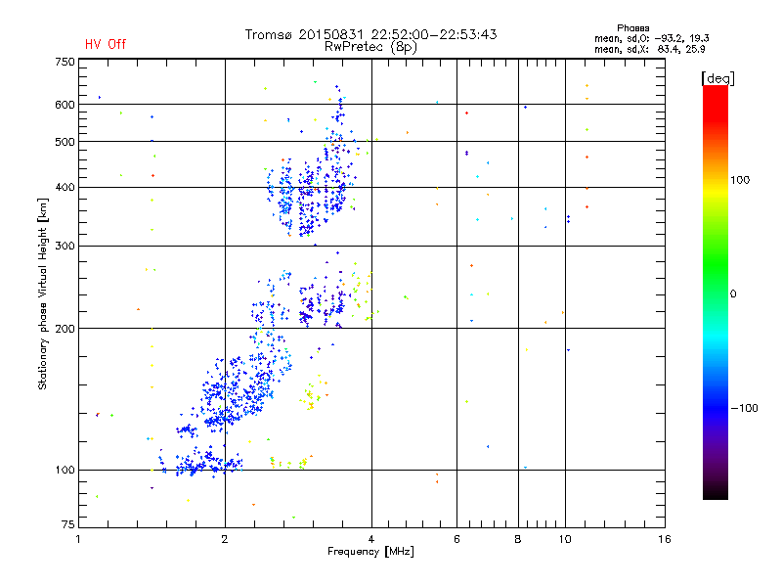Click the colorbar tick label '100'
Viewport: 782px width, 587px height.
pyautogui.click(x=740, y=180)
